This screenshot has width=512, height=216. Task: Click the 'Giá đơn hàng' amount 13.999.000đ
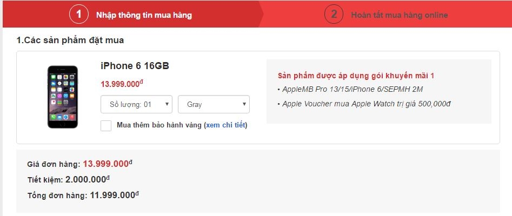tap(108, 164)
